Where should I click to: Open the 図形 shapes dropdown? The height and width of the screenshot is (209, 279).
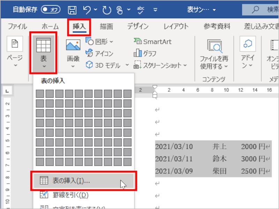point(98,42)
